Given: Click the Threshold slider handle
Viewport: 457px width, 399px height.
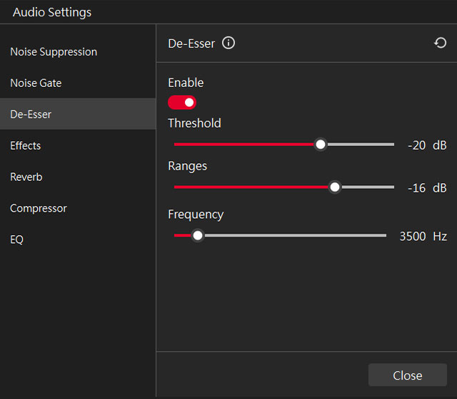Looking at the screenshot, I should 321,144.
